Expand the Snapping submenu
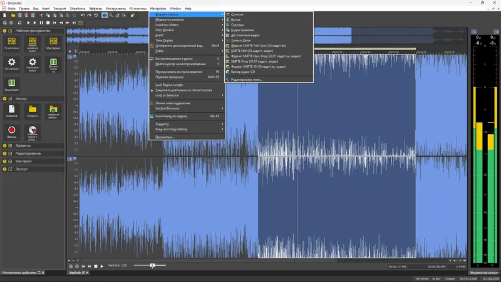This screenshot has height=282, width=501. [162, 124]
